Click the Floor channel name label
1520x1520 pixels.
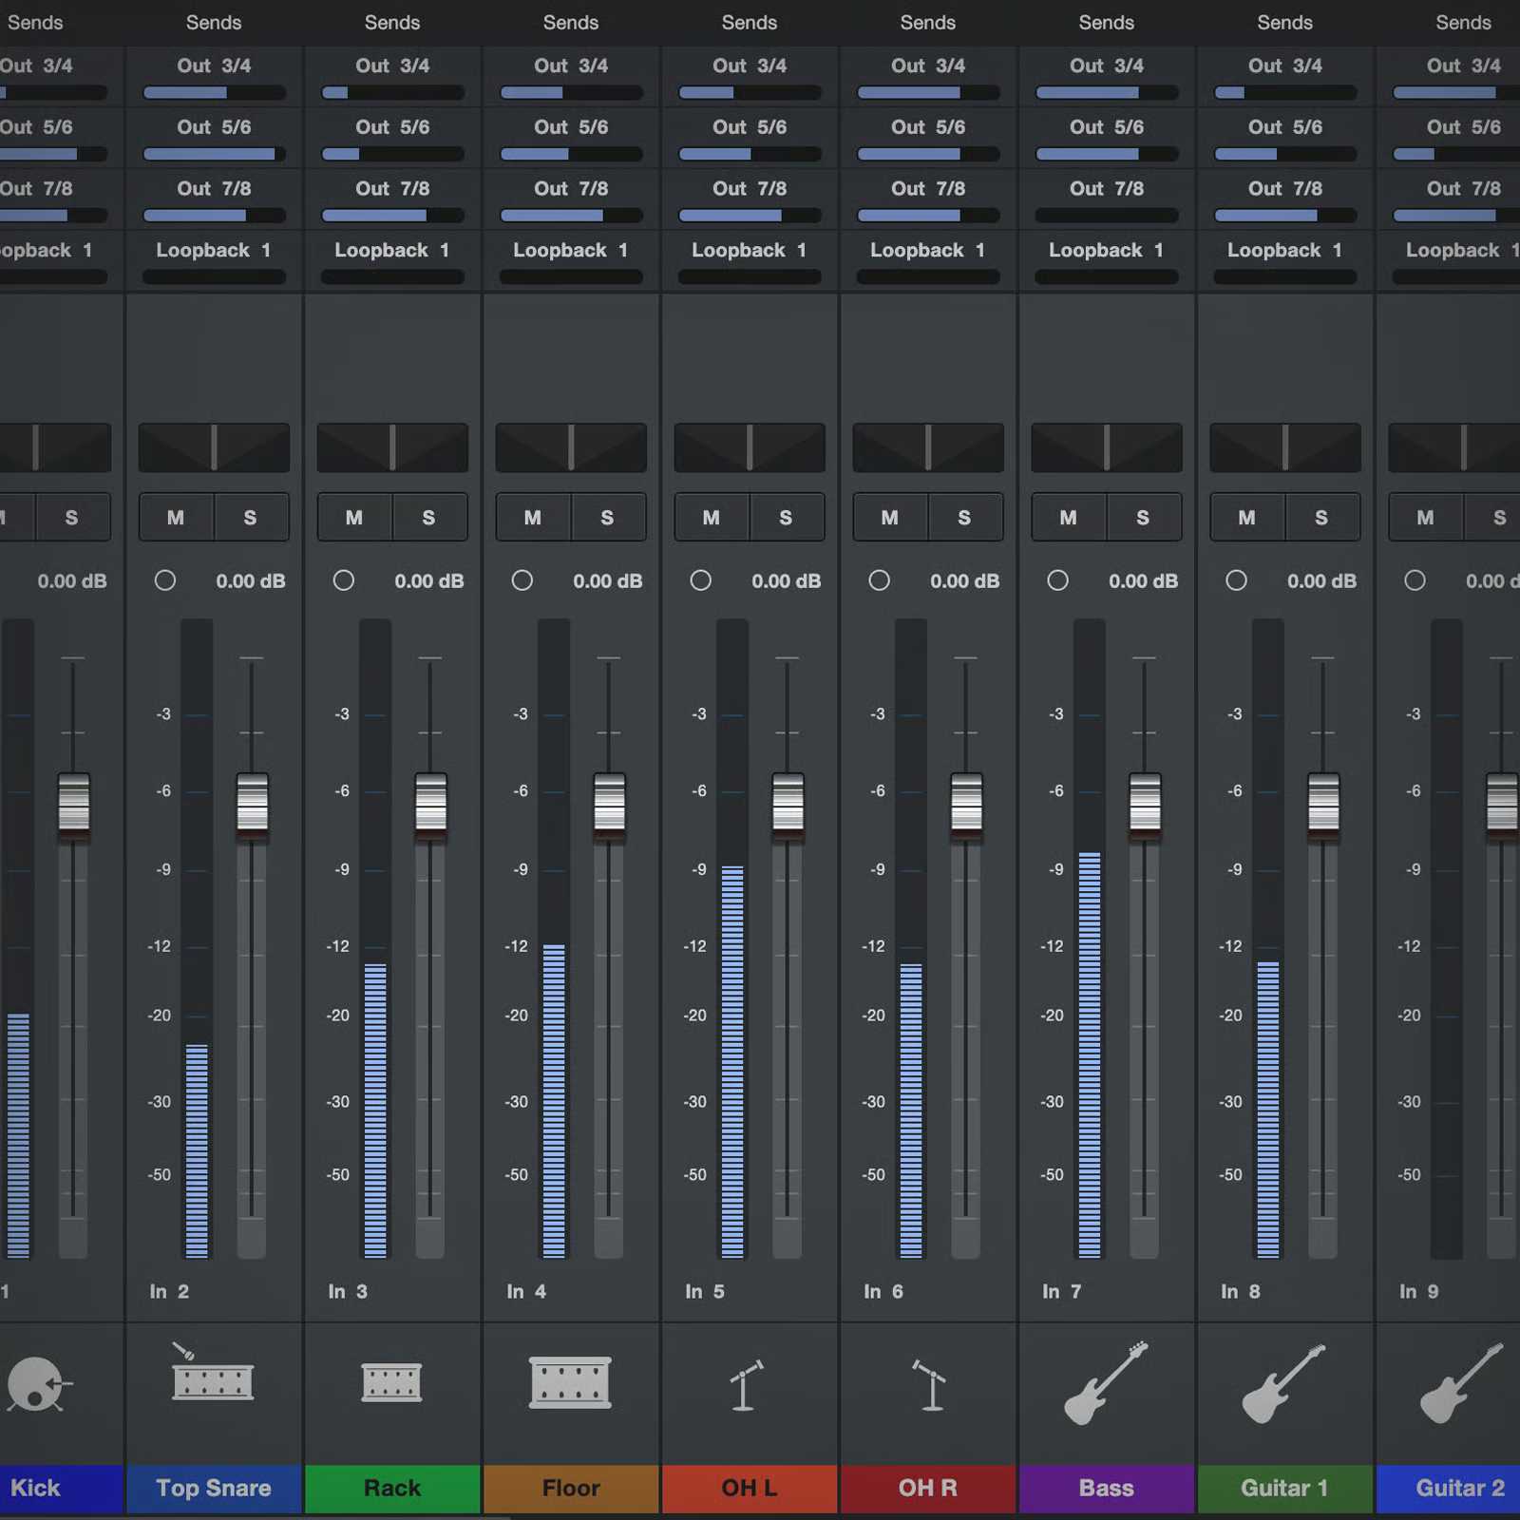(x=571, y=1488)
